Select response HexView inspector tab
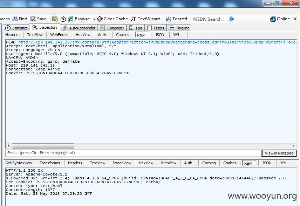 point(146,163)
